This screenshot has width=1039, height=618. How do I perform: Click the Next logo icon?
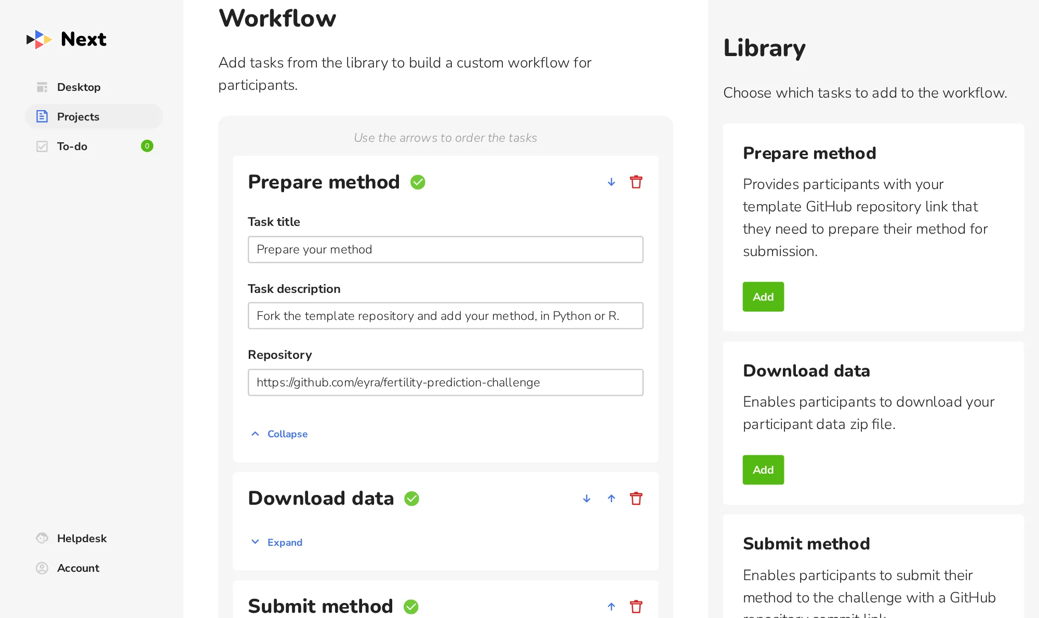click(x=39, y=39)
